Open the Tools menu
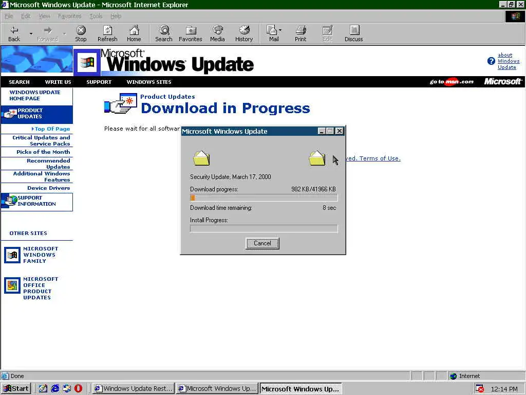This screenshot has width=526, height=395. [96, 16]
